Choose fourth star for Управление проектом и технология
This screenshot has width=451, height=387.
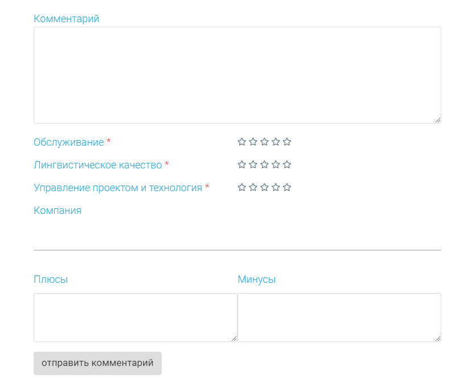[276, 187]
